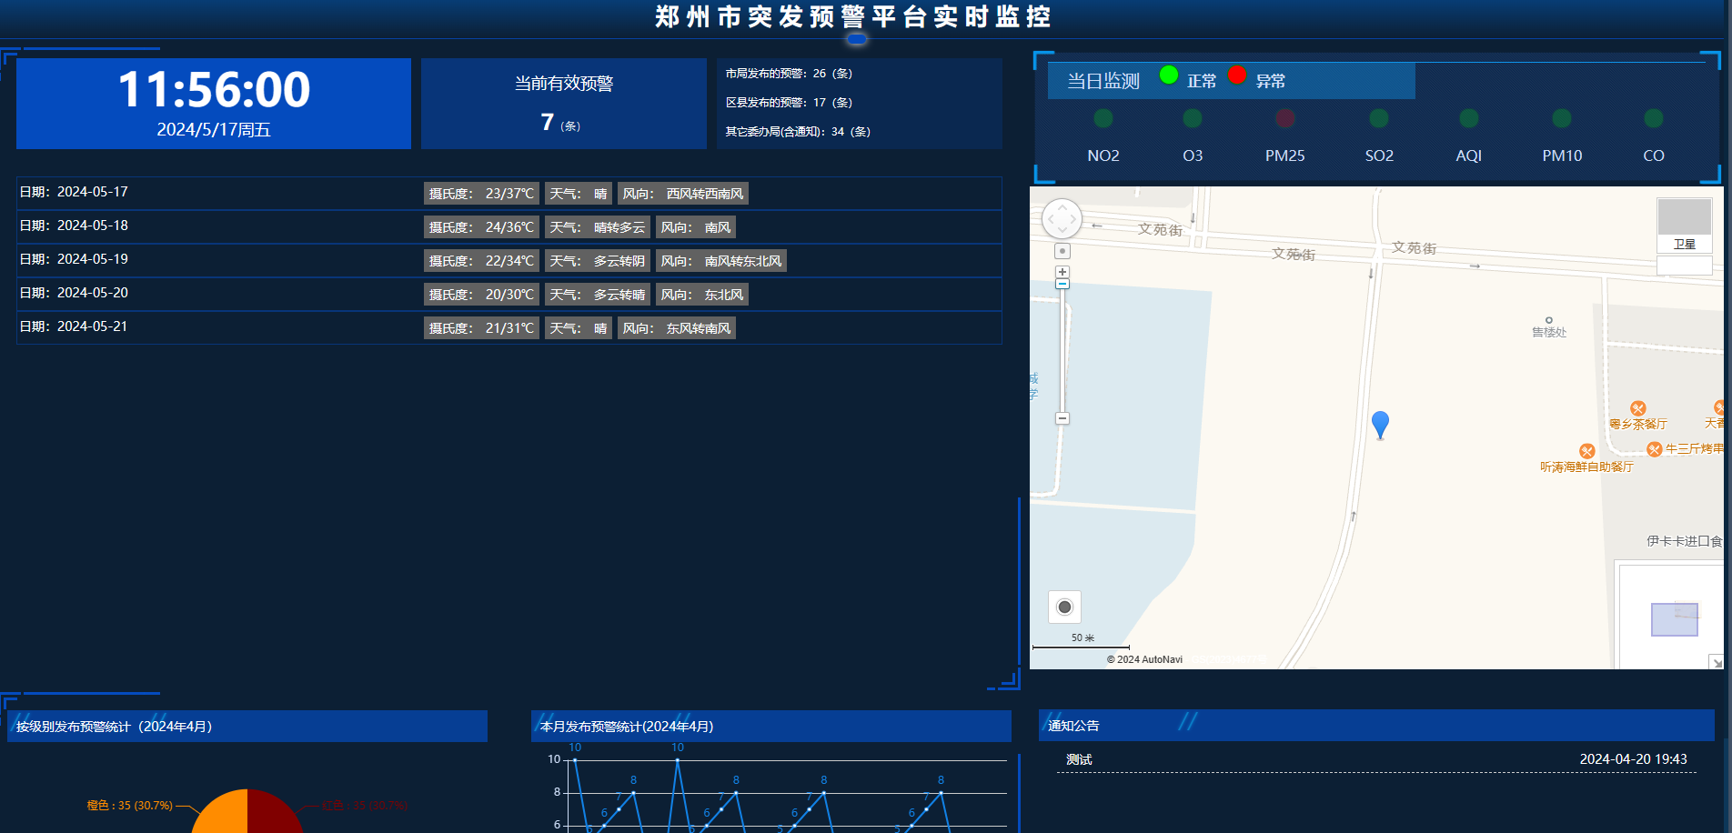Click 市局发布的预警: 26 statistic
The image size is (1732, 833).
(x=789, y=74)
